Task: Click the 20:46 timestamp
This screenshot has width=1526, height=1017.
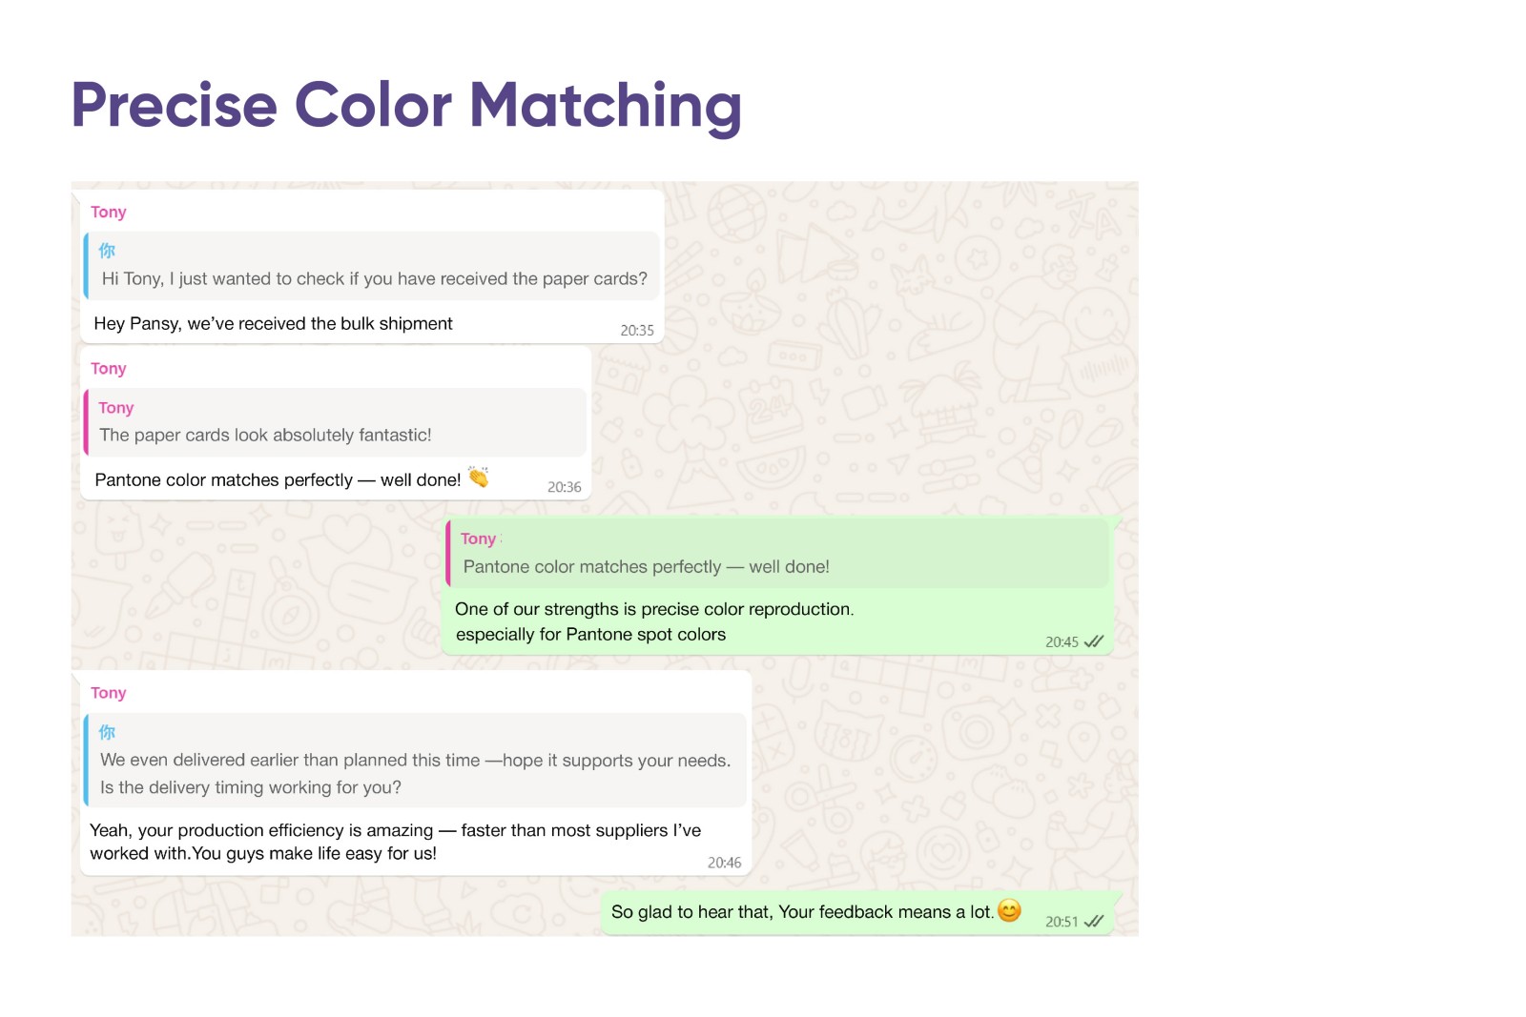Action: pos(724,863)
